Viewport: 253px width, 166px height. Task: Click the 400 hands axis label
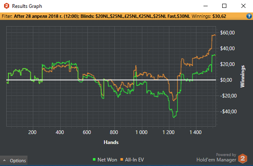tap(60, 132)
